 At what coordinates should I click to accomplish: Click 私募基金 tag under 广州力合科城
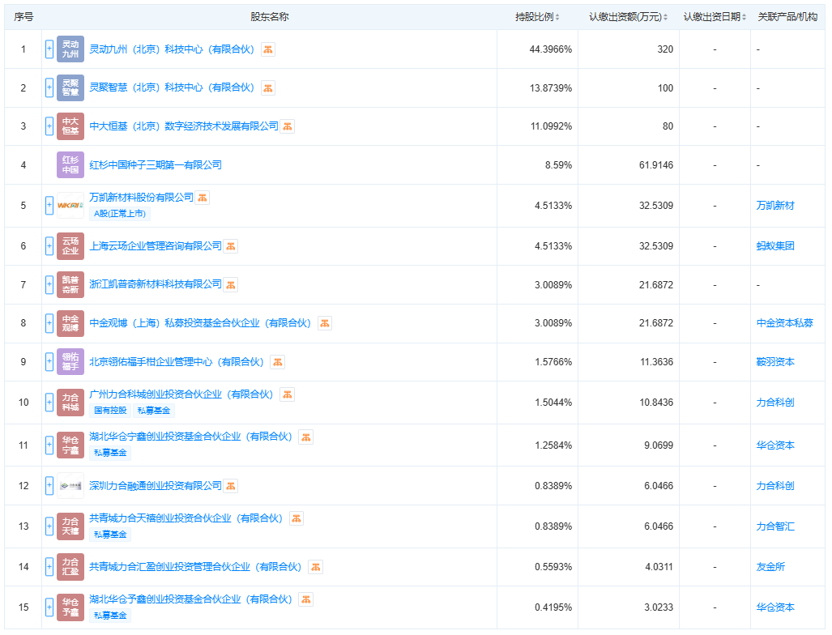coord(154,411)
